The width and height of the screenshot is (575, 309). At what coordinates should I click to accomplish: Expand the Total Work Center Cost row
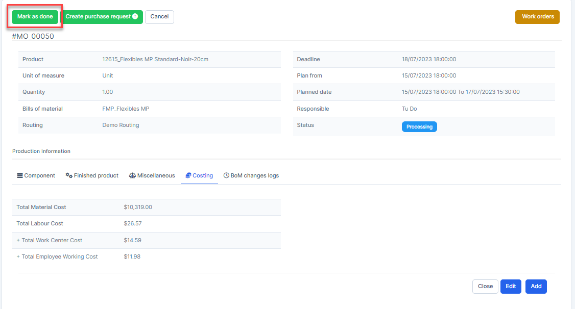tap(18, 240)
